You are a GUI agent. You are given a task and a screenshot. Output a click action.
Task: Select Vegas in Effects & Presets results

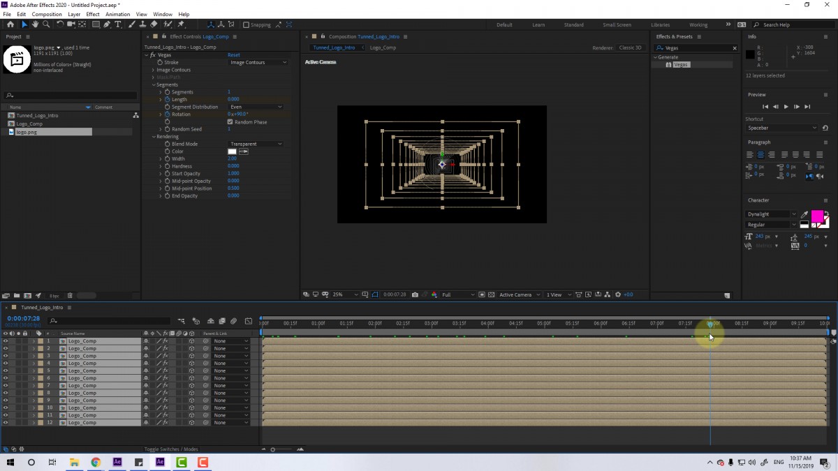pyautogui.click(x=681, y=64)
